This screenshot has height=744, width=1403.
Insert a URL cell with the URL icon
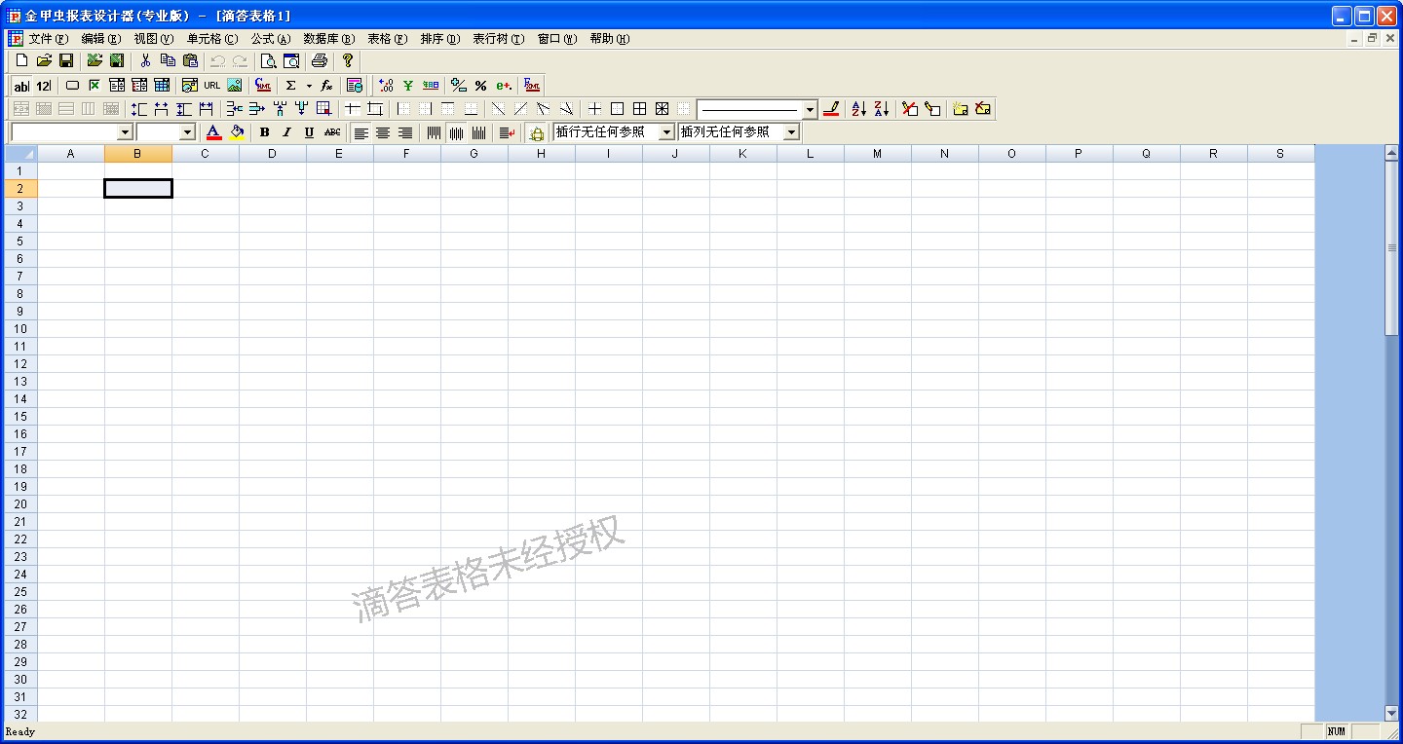pyautogui.click(x=211, y=86)
